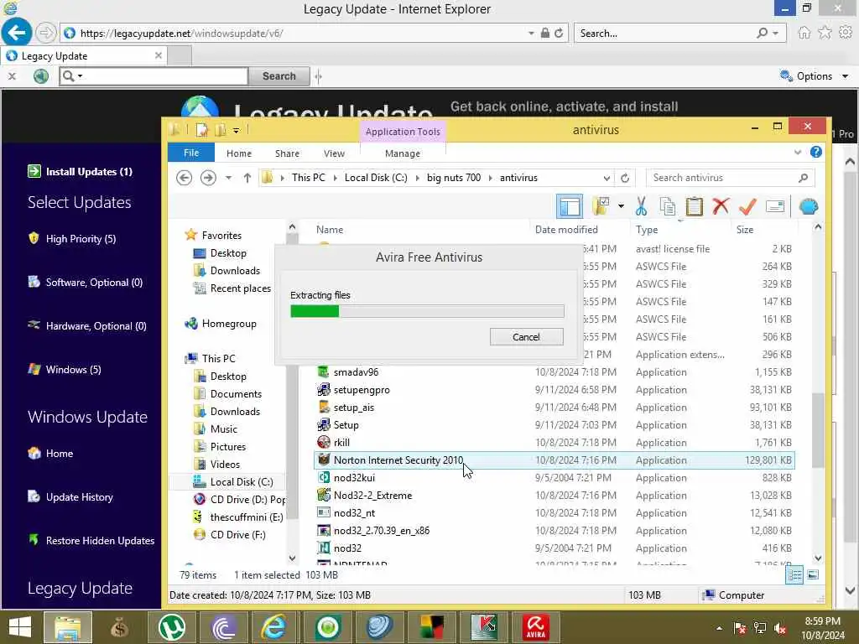Open Windows (5) updates category
The image size is (859, 644).
pos(73,370)
